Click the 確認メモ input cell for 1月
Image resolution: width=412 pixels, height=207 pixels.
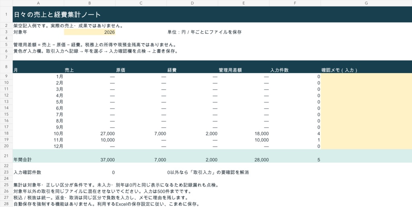[366, 77]
